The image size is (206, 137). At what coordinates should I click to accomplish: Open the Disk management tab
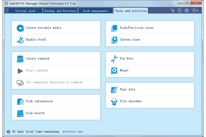tap(95, 11)
